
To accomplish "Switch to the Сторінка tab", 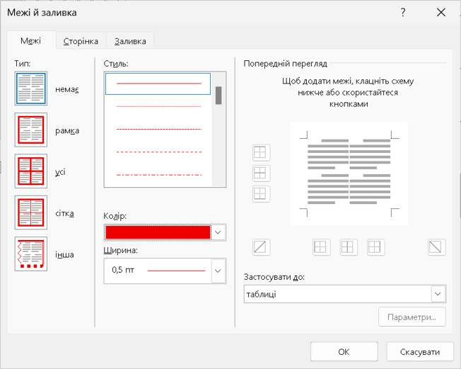I will pyautogui.click(x=81, y=41).
